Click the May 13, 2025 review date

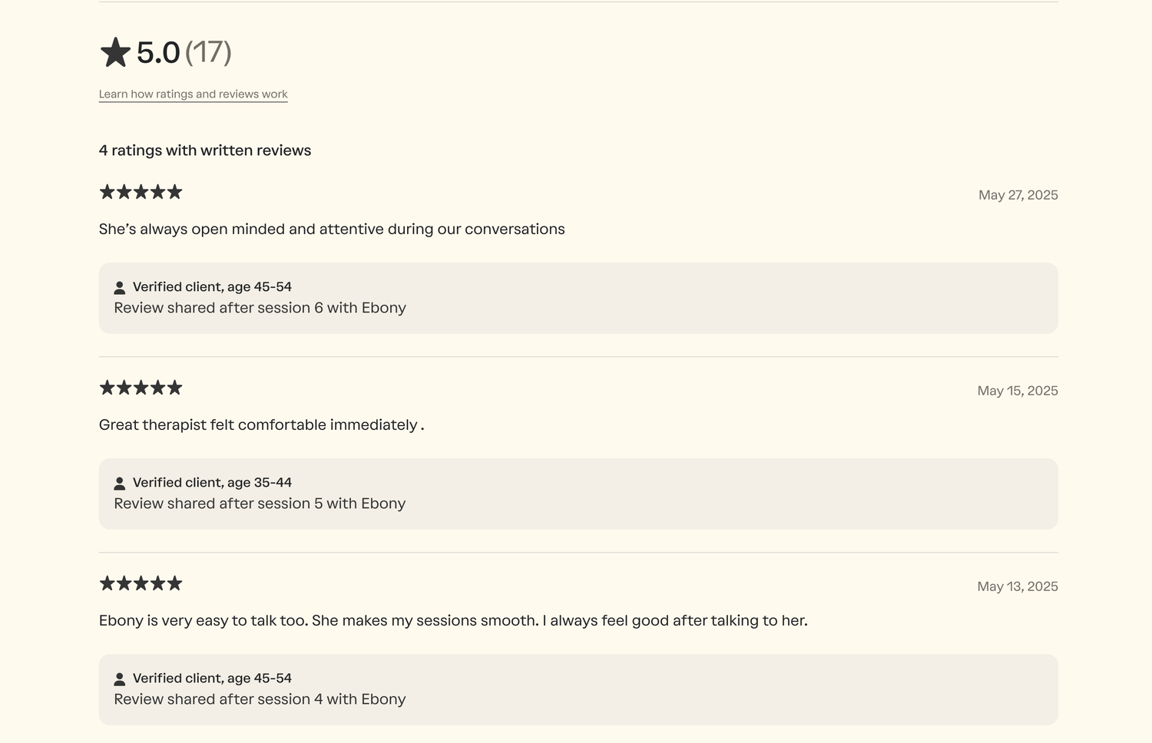(1017, 586)
